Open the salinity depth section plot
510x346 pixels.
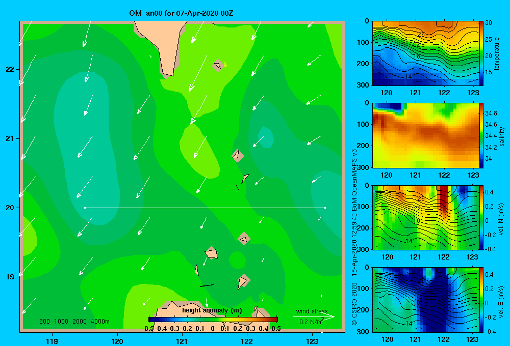click(425, 135)
